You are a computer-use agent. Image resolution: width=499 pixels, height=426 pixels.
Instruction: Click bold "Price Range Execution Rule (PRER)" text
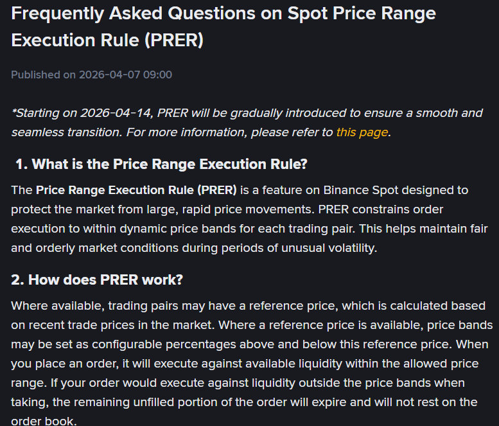[136, 190]
